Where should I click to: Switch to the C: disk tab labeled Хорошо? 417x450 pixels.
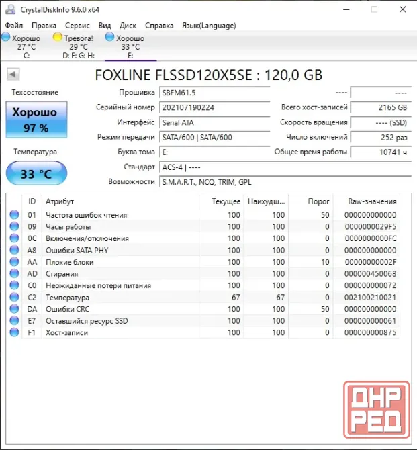tap(26, 46)
